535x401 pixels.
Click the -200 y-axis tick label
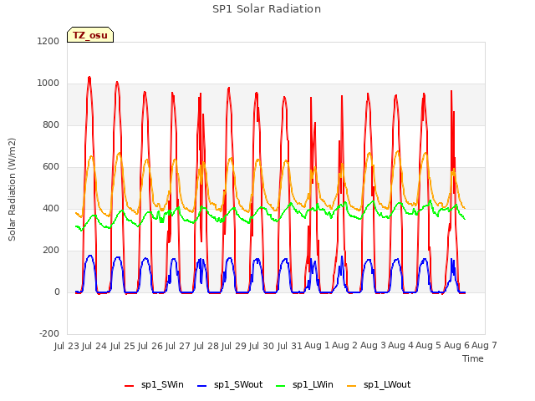click(49, 333)
